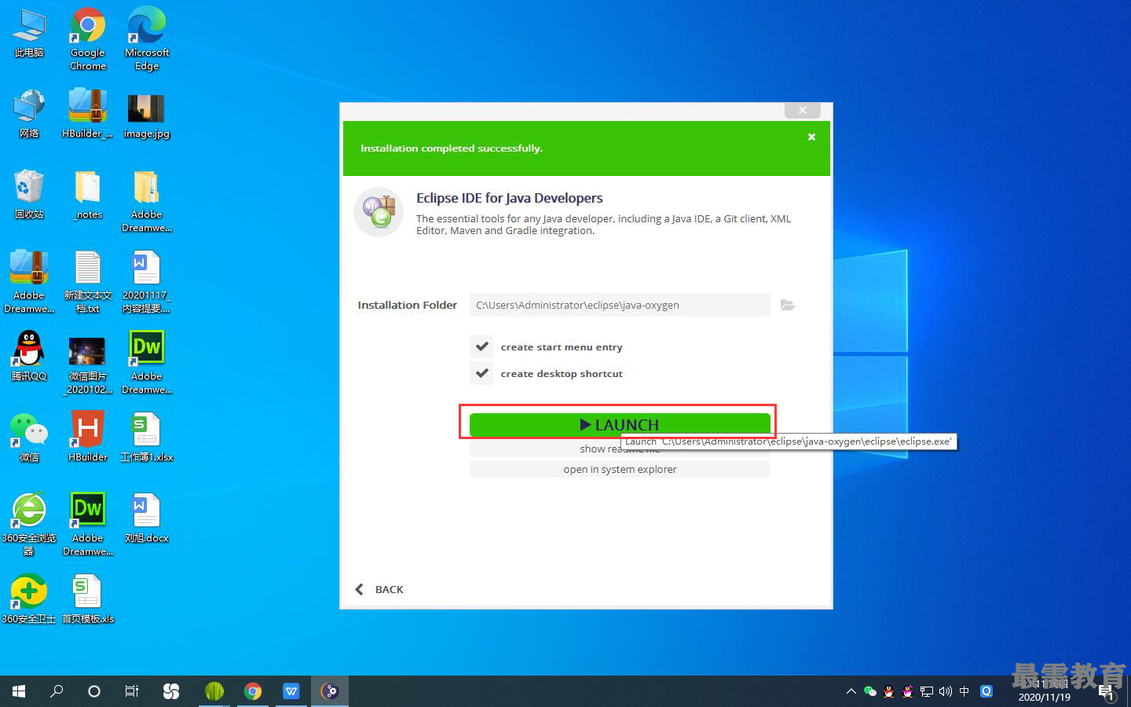1131x707 pixels.
Task: Open Task View in the taskbar
Action: (x=132, y=691)
